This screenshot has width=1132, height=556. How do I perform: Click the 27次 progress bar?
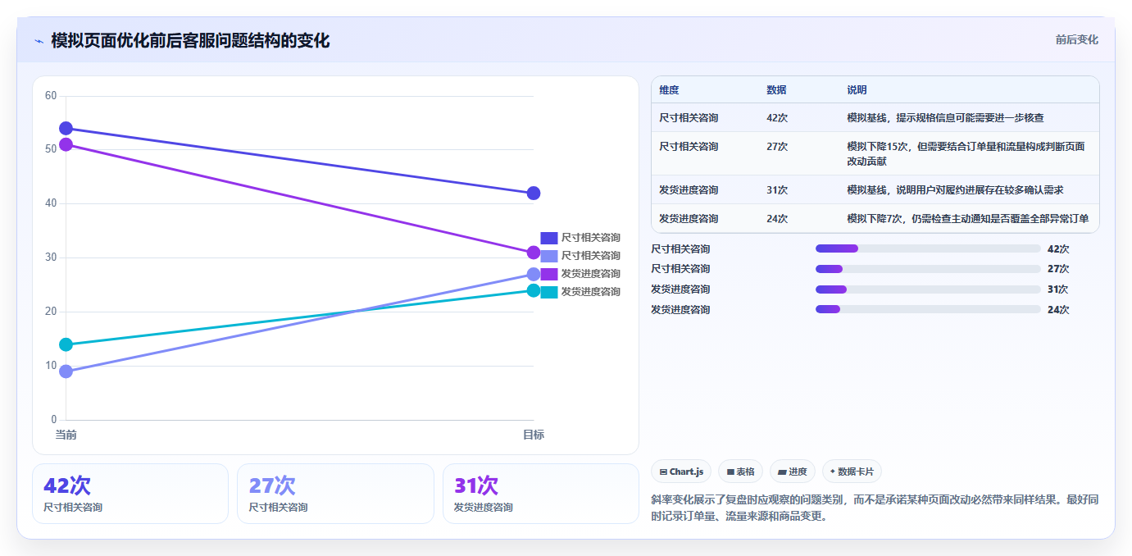[x=928, y=269]
